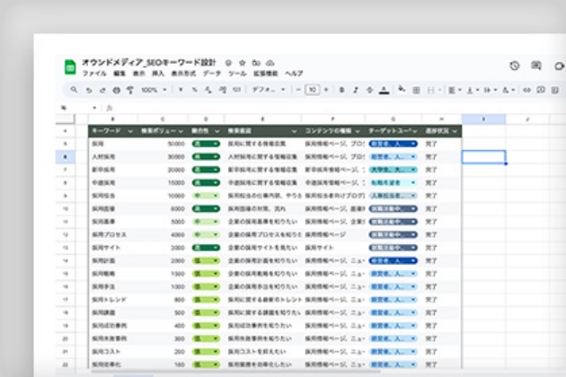
Task: Open the text color picker
Action: click(x=385, y=90)
